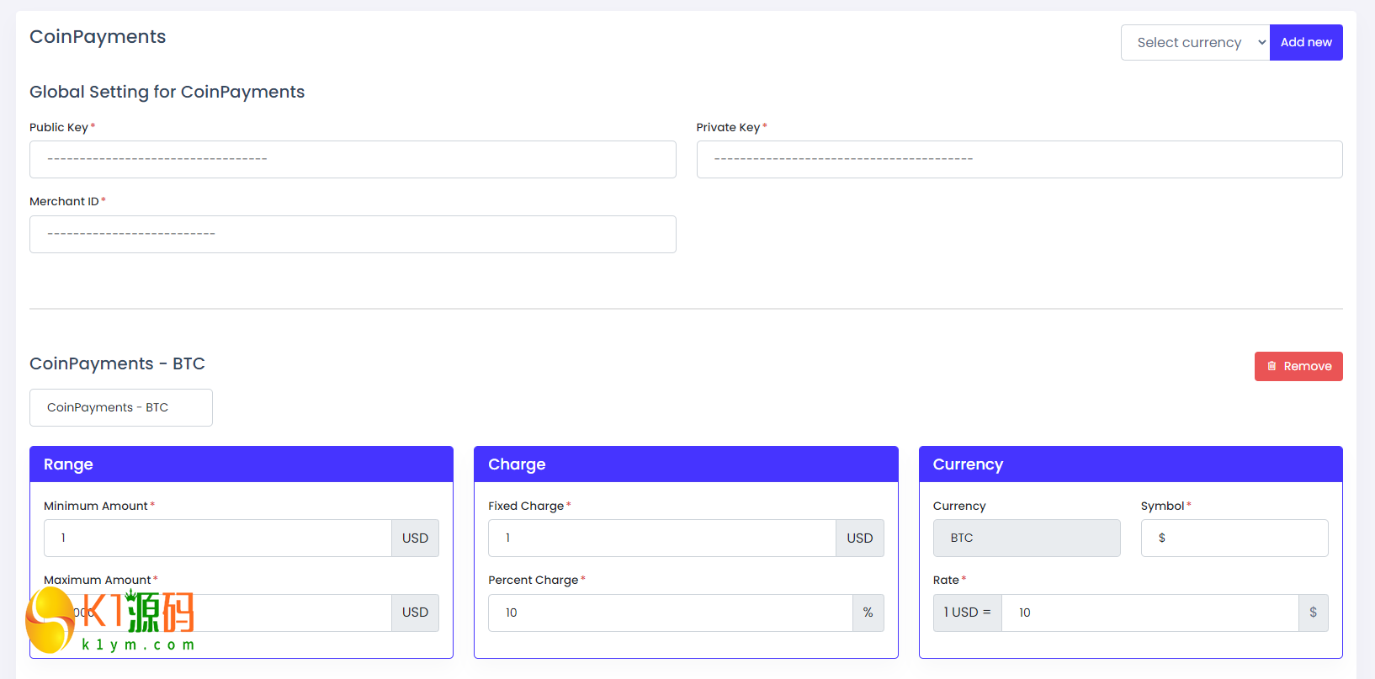Viewport: 1375px width, 679px height.
Task: Edit the Percent Charge field
Action: click(x=670, y=613)
